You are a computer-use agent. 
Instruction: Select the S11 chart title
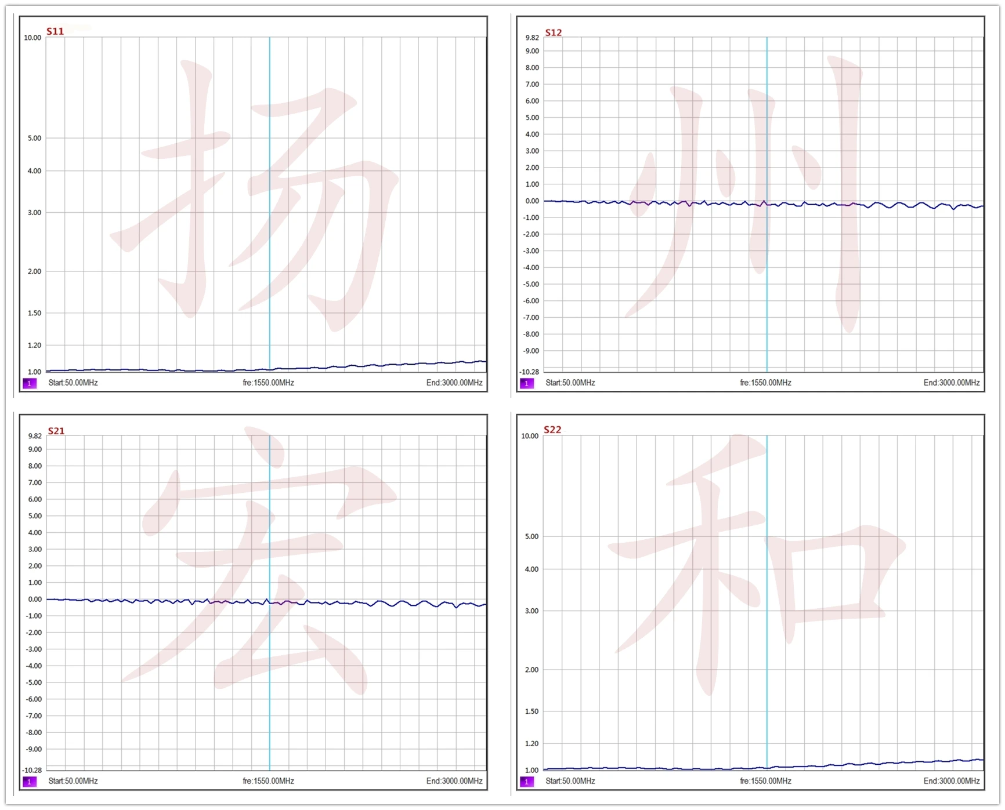tap(55, 31)
